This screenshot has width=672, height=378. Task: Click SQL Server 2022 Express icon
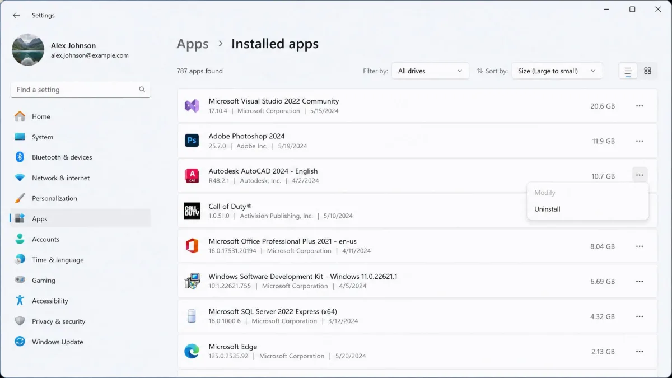click(x=192, y=316)
